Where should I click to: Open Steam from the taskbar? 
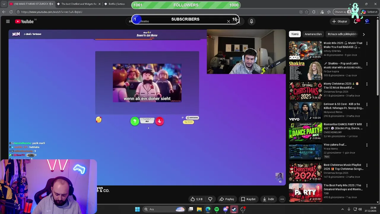234,209
